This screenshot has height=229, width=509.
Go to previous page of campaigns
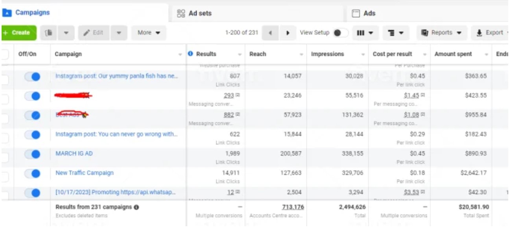[271, 33]
